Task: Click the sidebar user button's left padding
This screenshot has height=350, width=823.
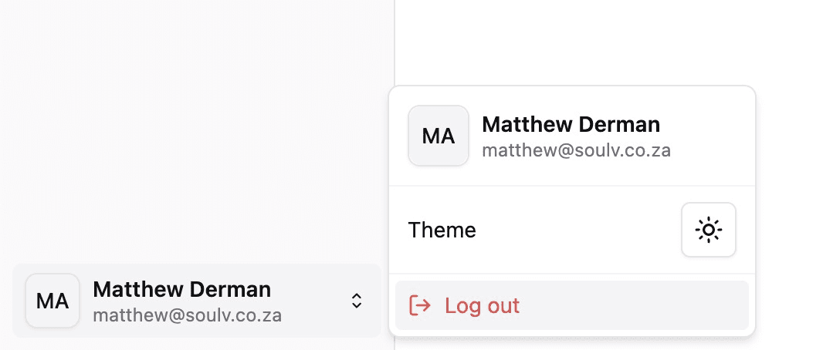Action: (19, 301)
